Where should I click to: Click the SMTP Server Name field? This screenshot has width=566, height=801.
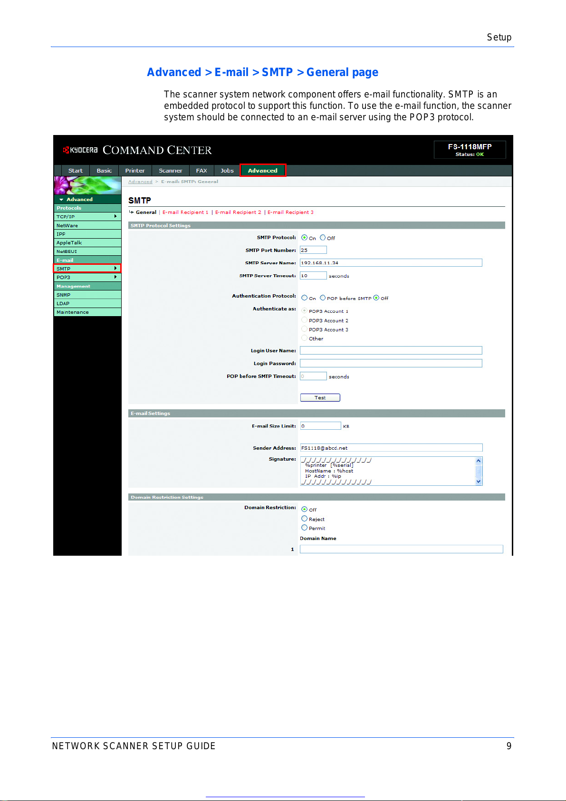[391, 263]
